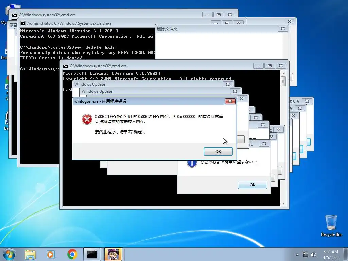The width and height of the screenshot is (348, 261).
Task: Minimize the rearmost cmd.exe window
Action: tap(208, 15)
